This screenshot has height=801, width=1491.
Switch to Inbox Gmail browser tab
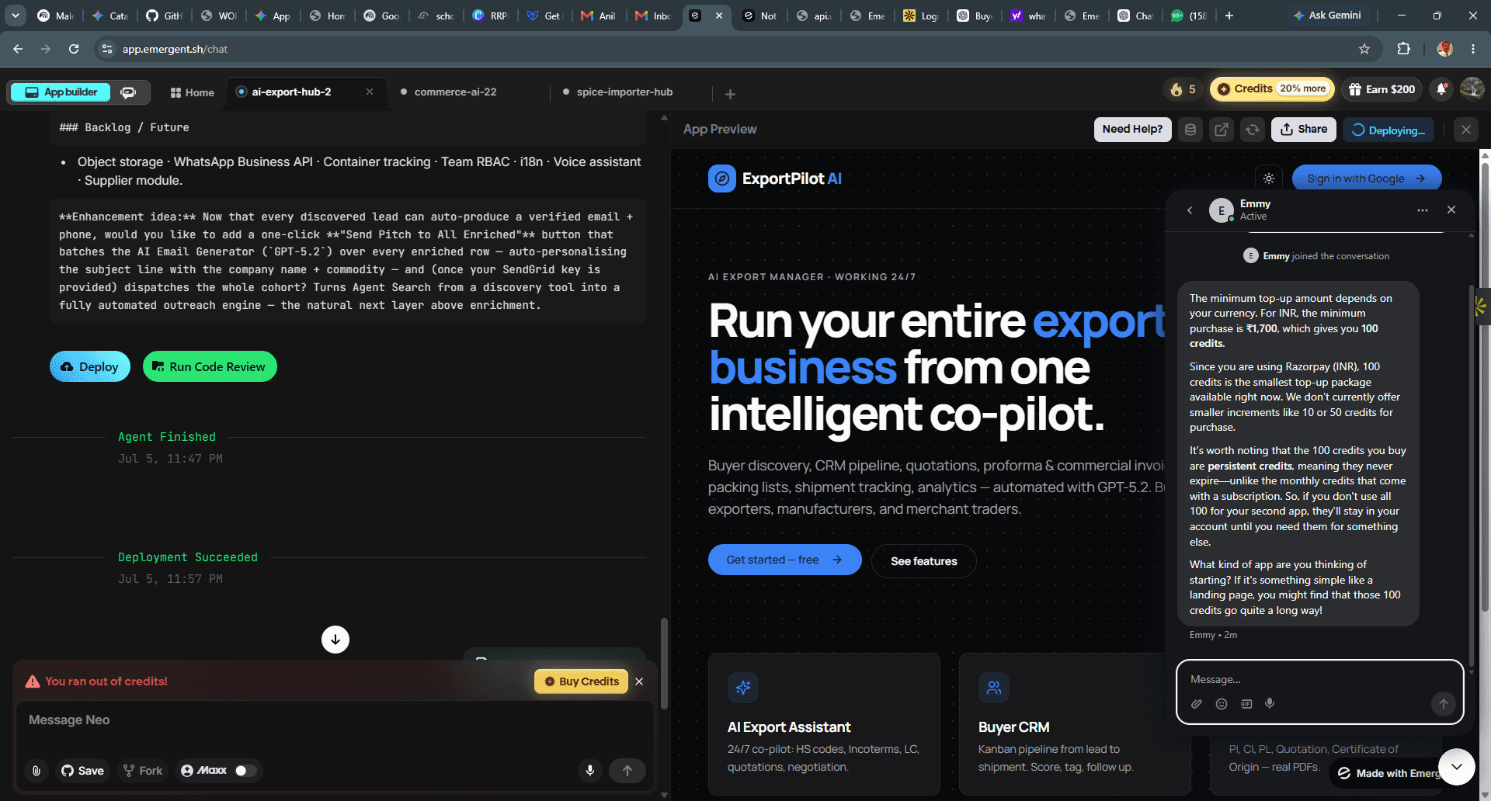click(x=654, y=16)
